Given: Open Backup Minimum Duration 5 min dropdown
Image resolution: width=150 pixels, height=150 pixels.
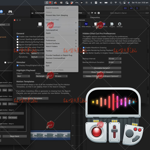Looking at the screenshot, I should pyautogui.click(x=115, y=62).
